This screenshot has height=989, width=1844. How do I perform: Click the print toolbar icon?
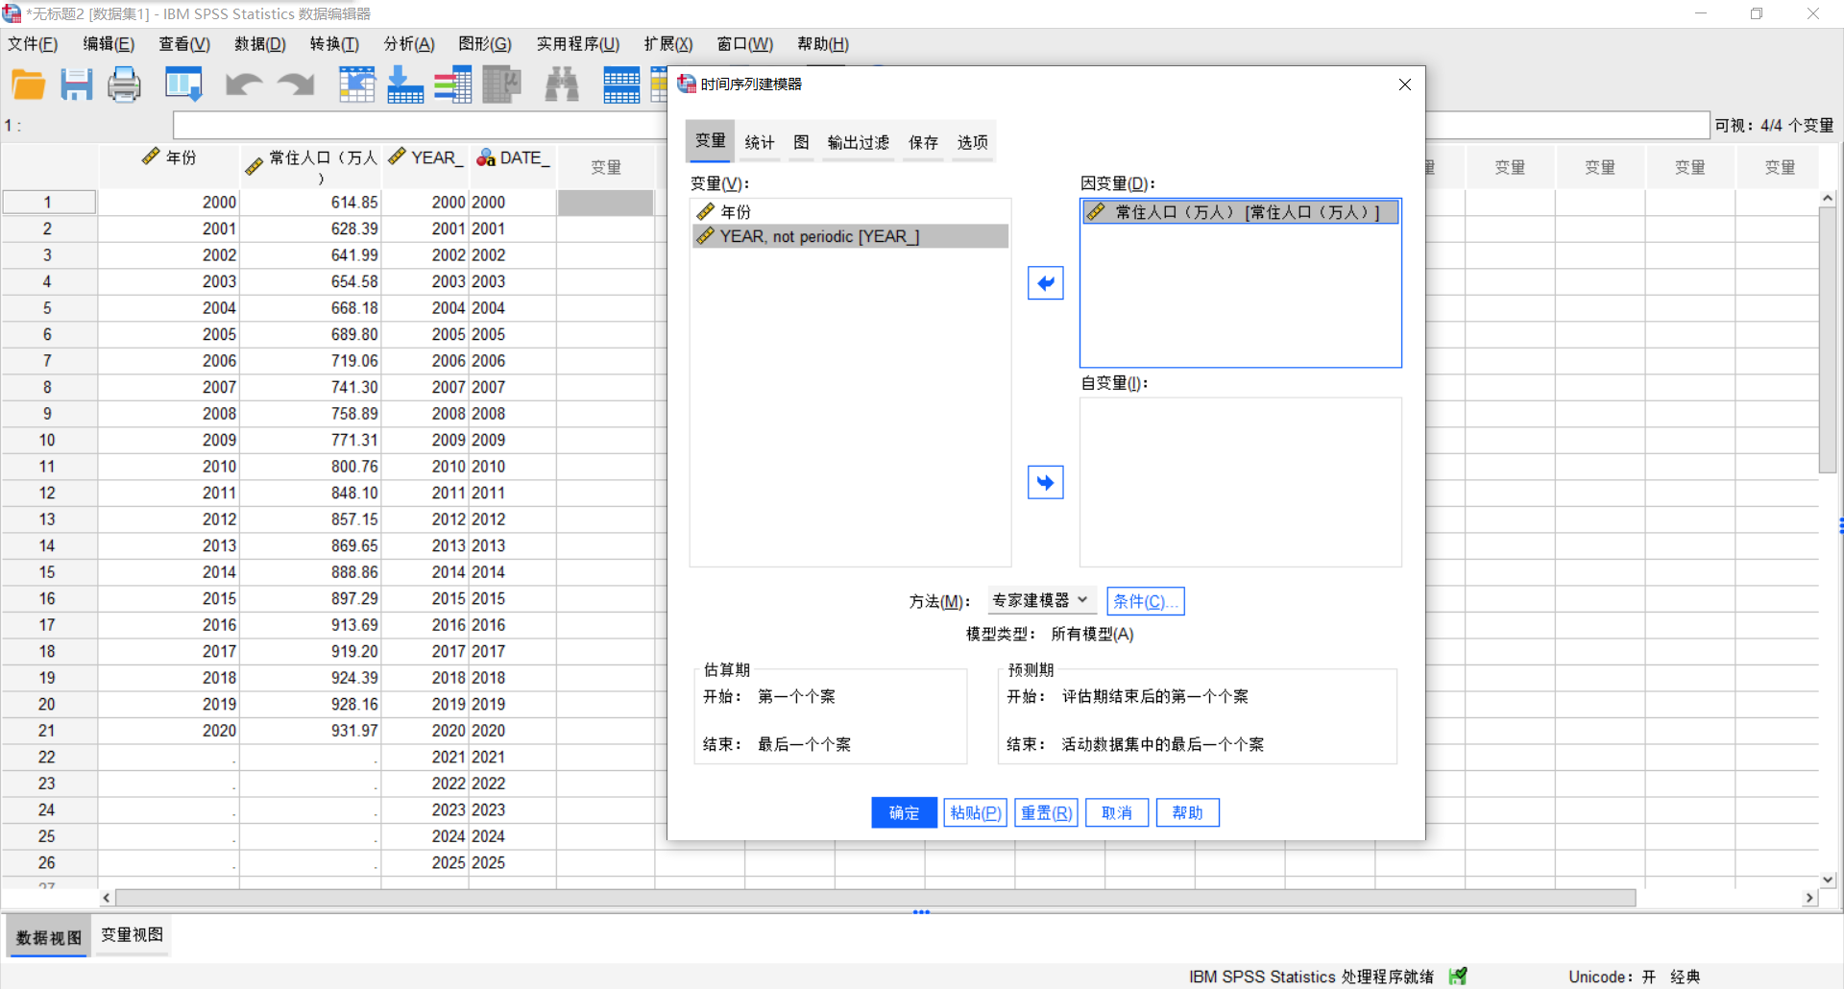(124, 85)
